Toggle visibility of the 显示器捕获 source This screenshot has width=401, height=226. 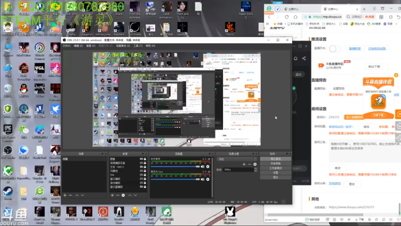pyautogui.click(x=141, y=187)
